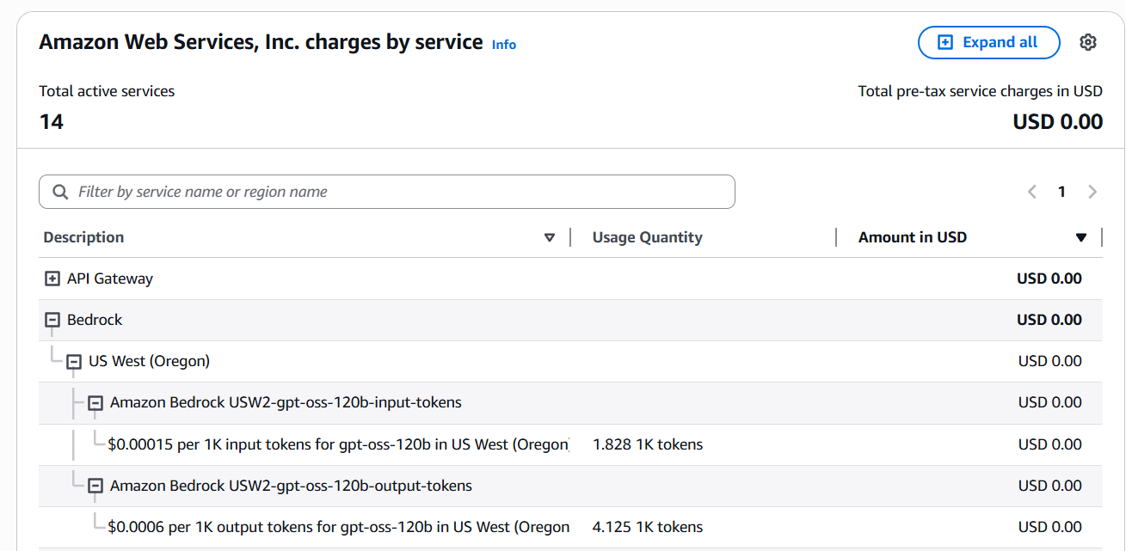Click the Amount in USD header label
The width and height of the screenshot is (1126, 551).
912,237
